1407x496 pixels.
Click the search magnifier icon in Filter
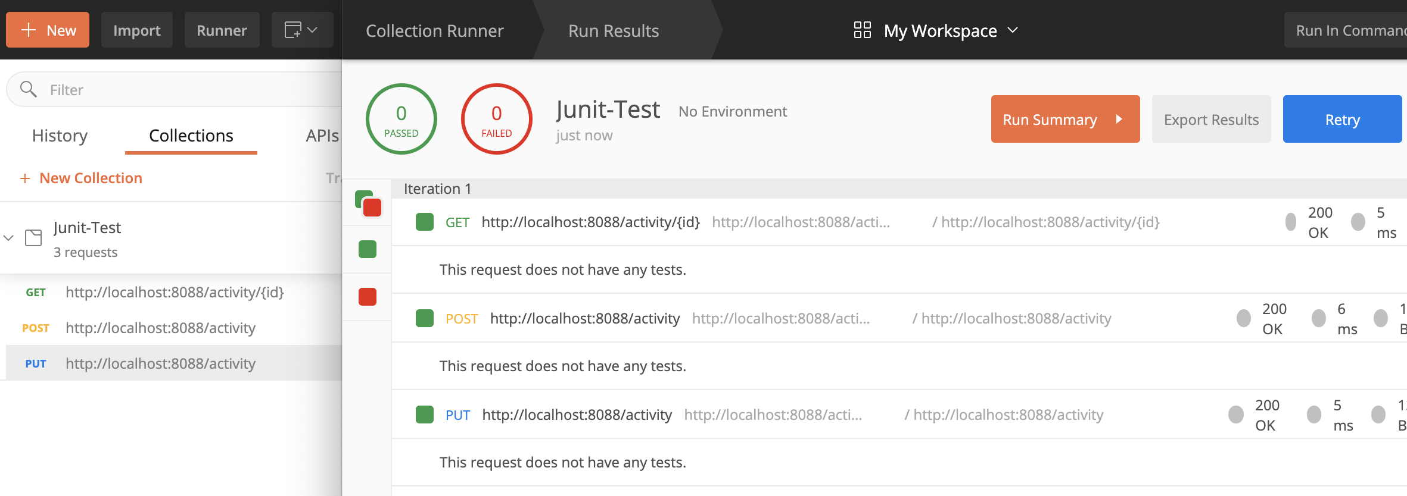click(x=28, y=89)
